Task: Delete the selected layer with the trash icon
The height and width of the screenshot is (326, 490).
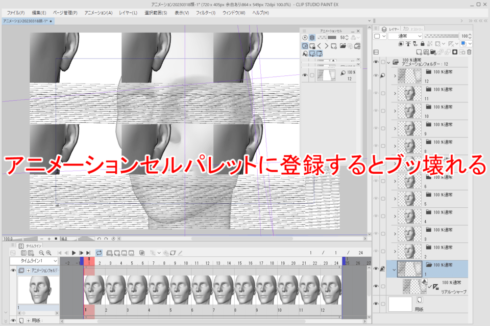Action: coord(469,52)
